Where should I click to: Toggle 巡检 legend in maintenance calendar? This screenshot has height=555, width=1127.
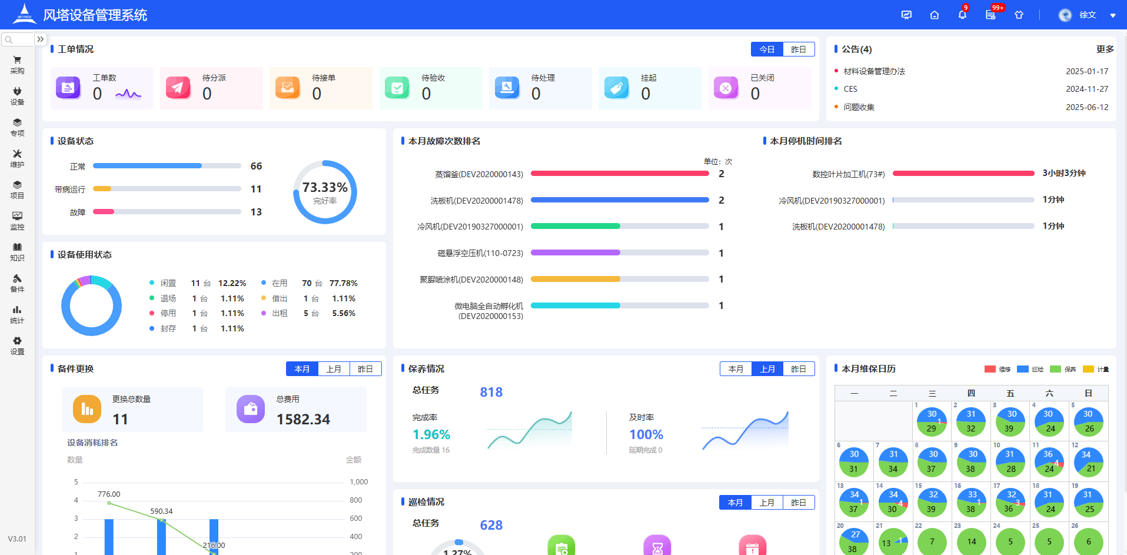(x=1030, y=369)
